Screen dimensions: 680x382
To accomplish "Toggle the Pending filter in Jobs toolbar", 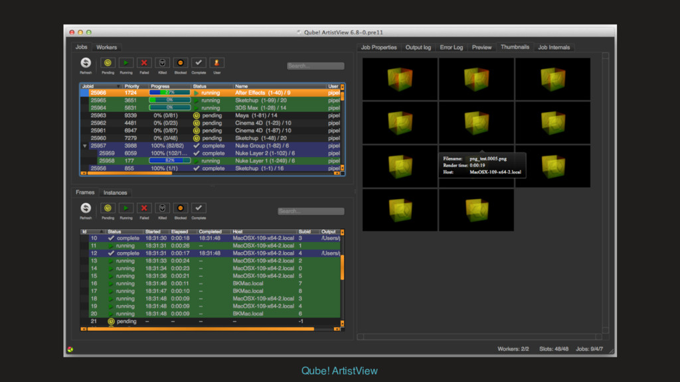I will (108, 63).
